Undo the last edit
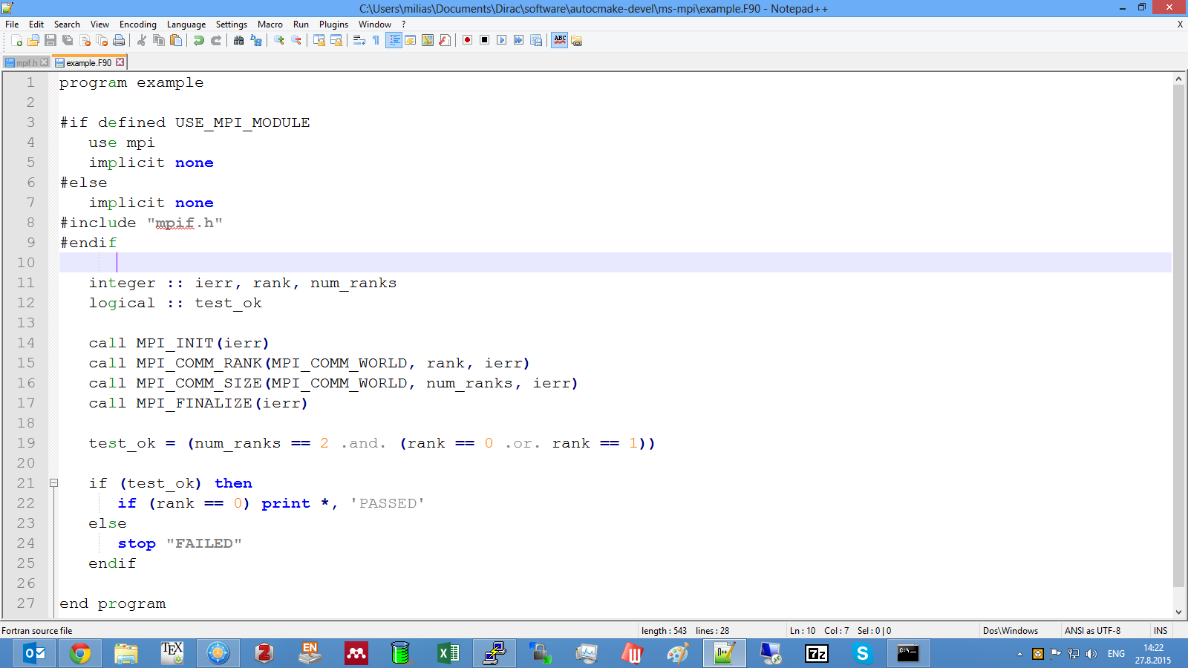This screenshot has width=1188, height=668. tap(198, 41)
